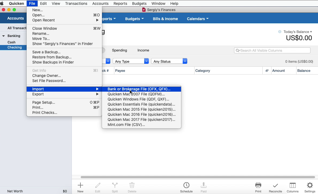Click the Edit pencil icon

[98, 185]
